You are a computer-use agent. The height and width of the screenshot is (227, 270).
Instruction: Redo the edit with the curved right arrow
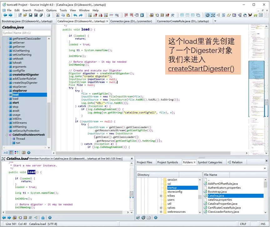81,15
